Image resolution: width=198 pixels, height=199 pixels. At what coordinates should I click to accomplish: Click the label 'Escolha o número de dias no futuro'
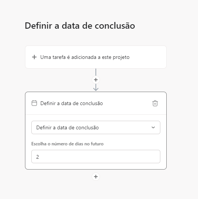67,144
